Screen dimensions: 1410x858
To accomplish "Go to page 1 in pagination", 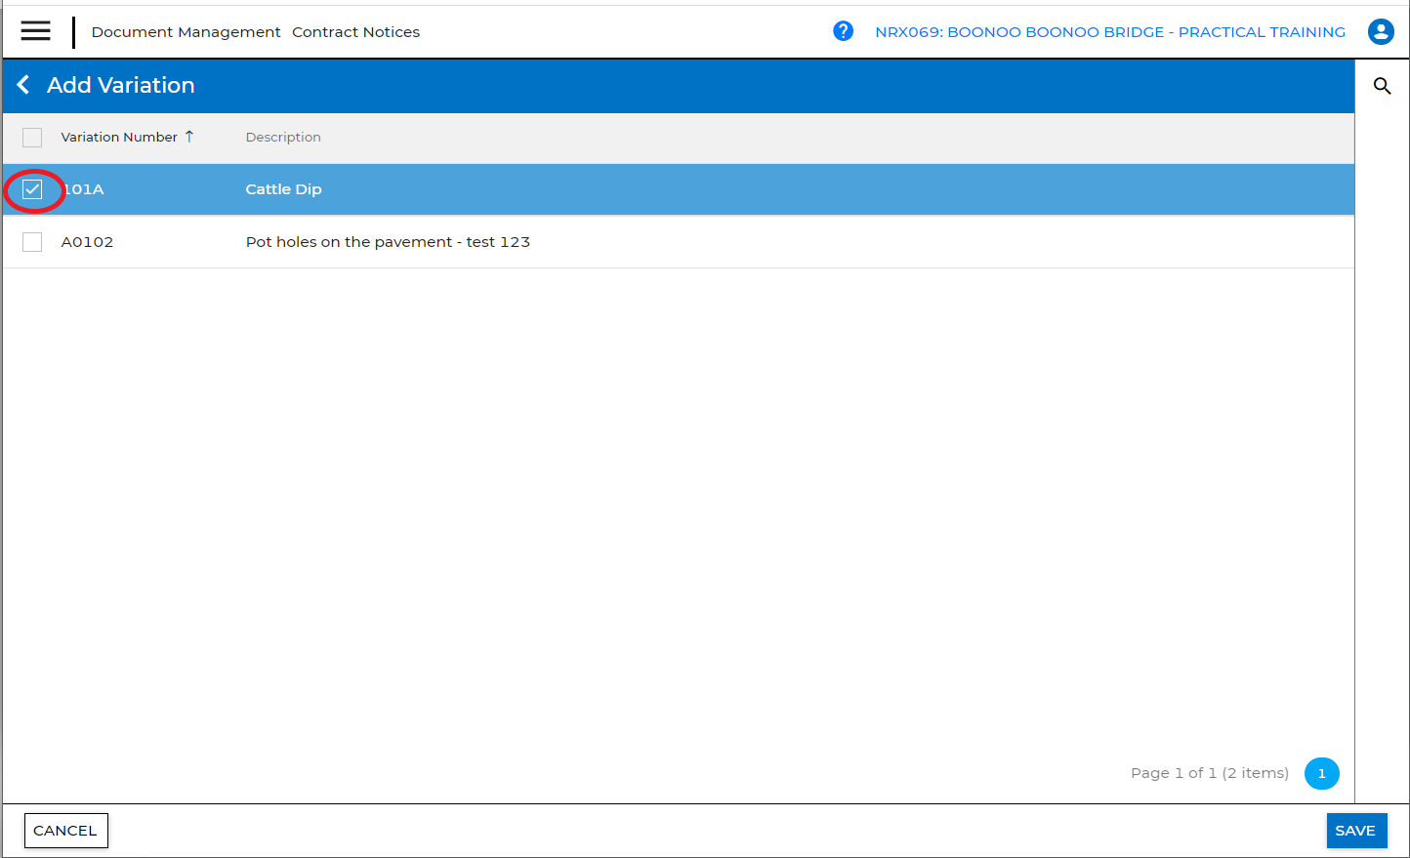I will click(1321, 773).
